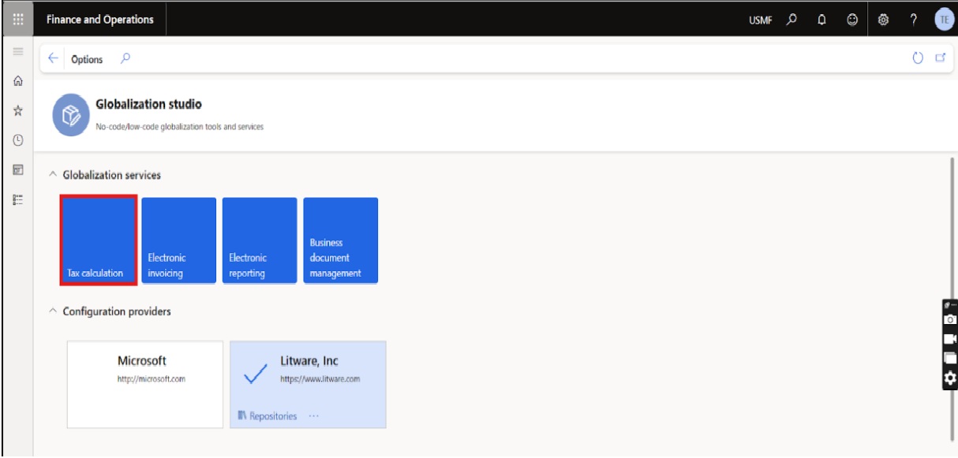This screenshot has width=958, height=458.
Task: Open the TE user account avatar
Action: [944, 20]
